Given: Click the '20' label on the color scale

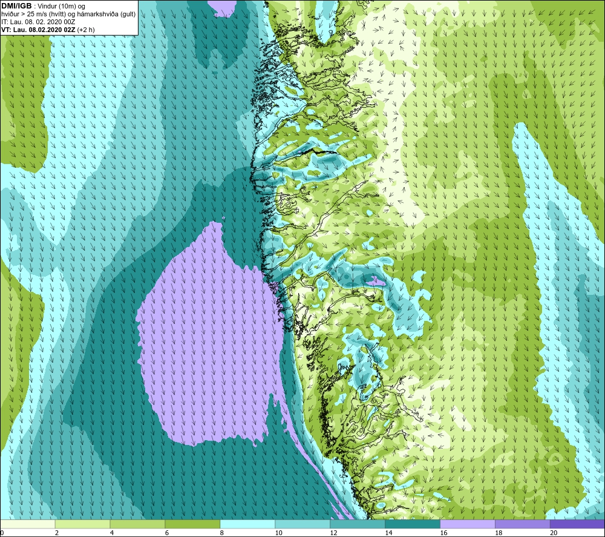Looking at the screenshot, I should pos(554,533).
